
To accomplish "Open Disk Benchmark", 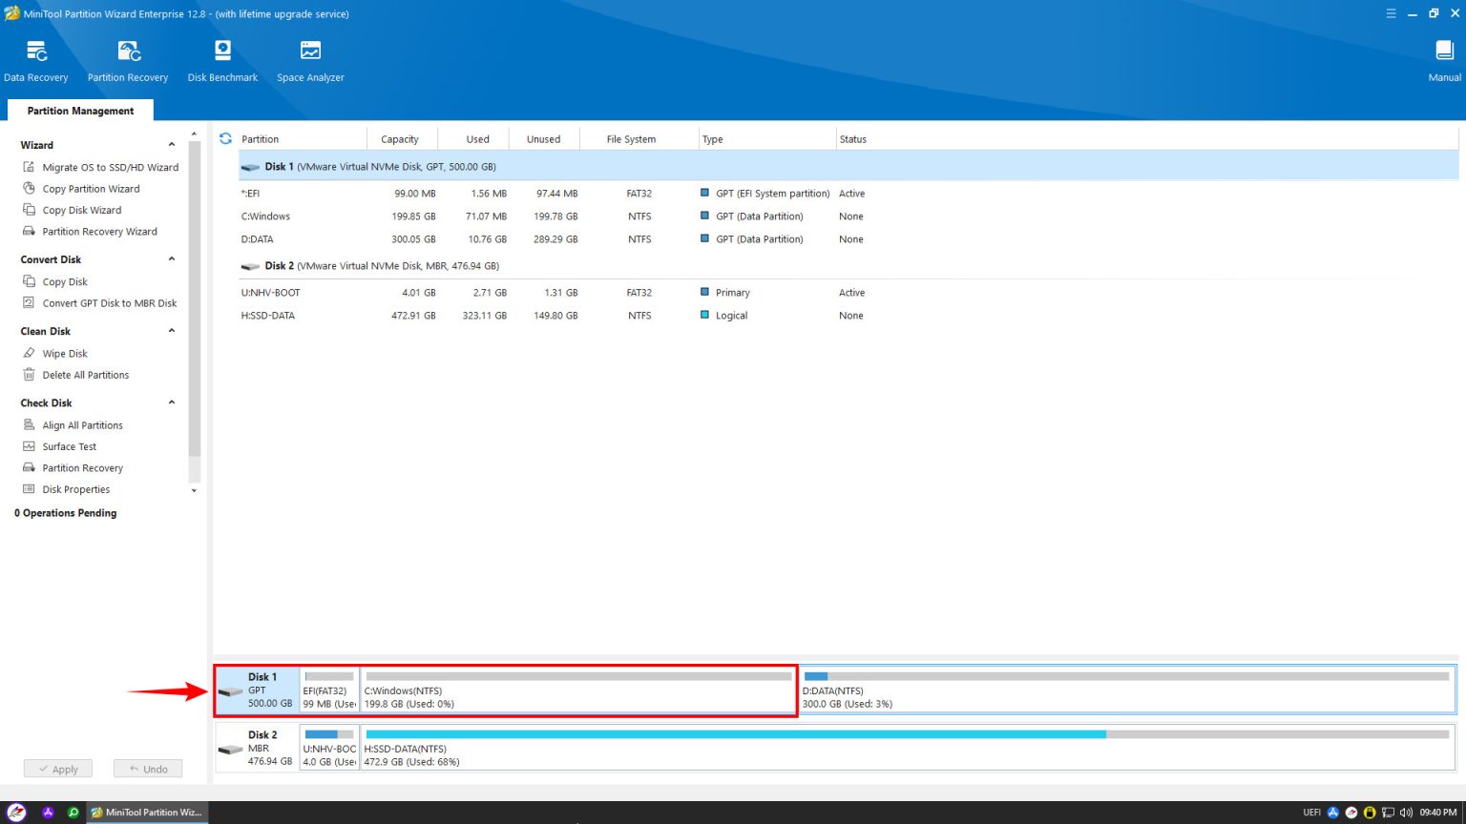I will click(221, 59).
